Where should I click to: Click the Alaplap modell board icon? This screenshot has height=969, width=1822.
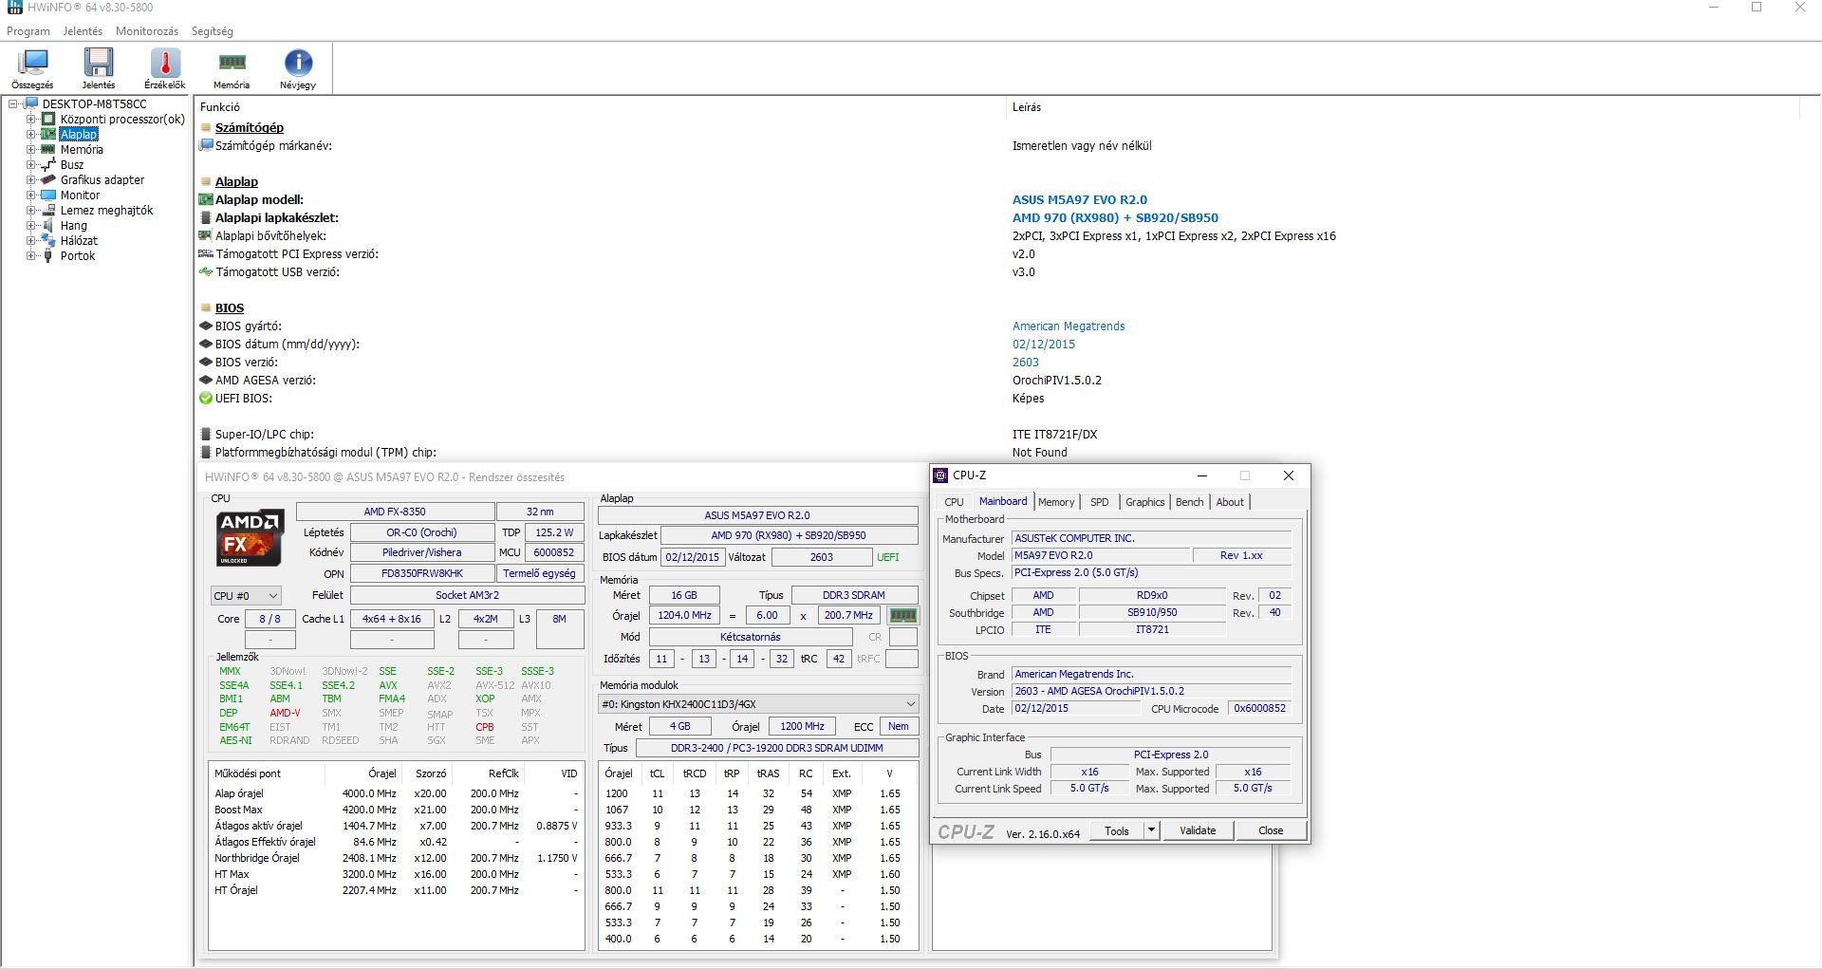205,200
